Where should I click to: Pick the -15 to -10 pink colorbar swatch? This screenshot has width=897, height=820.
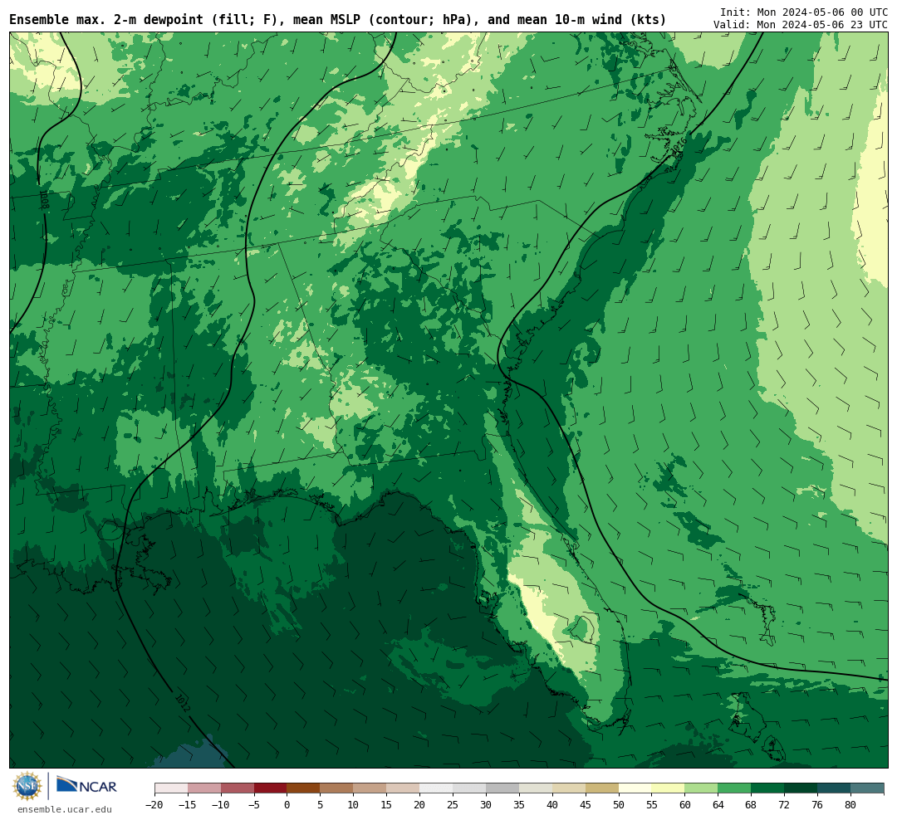204,788
